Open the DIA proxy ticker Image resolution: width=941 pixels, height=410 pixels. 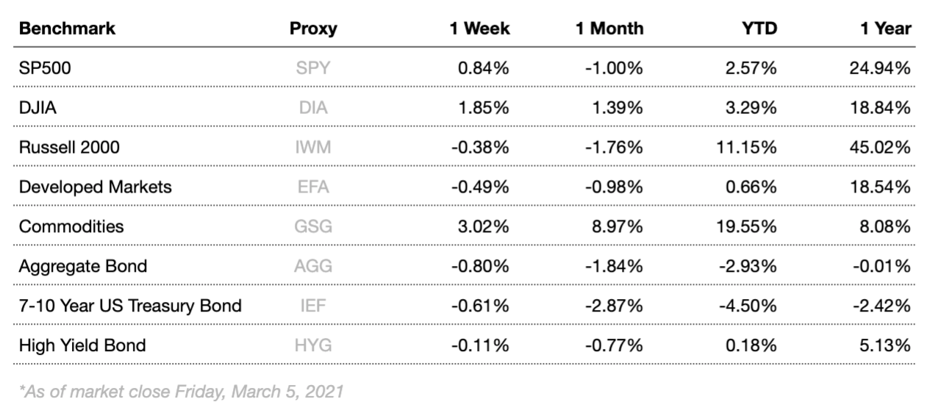pyautogui.click(x=313, y=108)
